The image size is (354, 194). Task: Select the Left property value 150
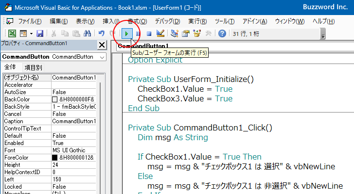pos(73,179)
